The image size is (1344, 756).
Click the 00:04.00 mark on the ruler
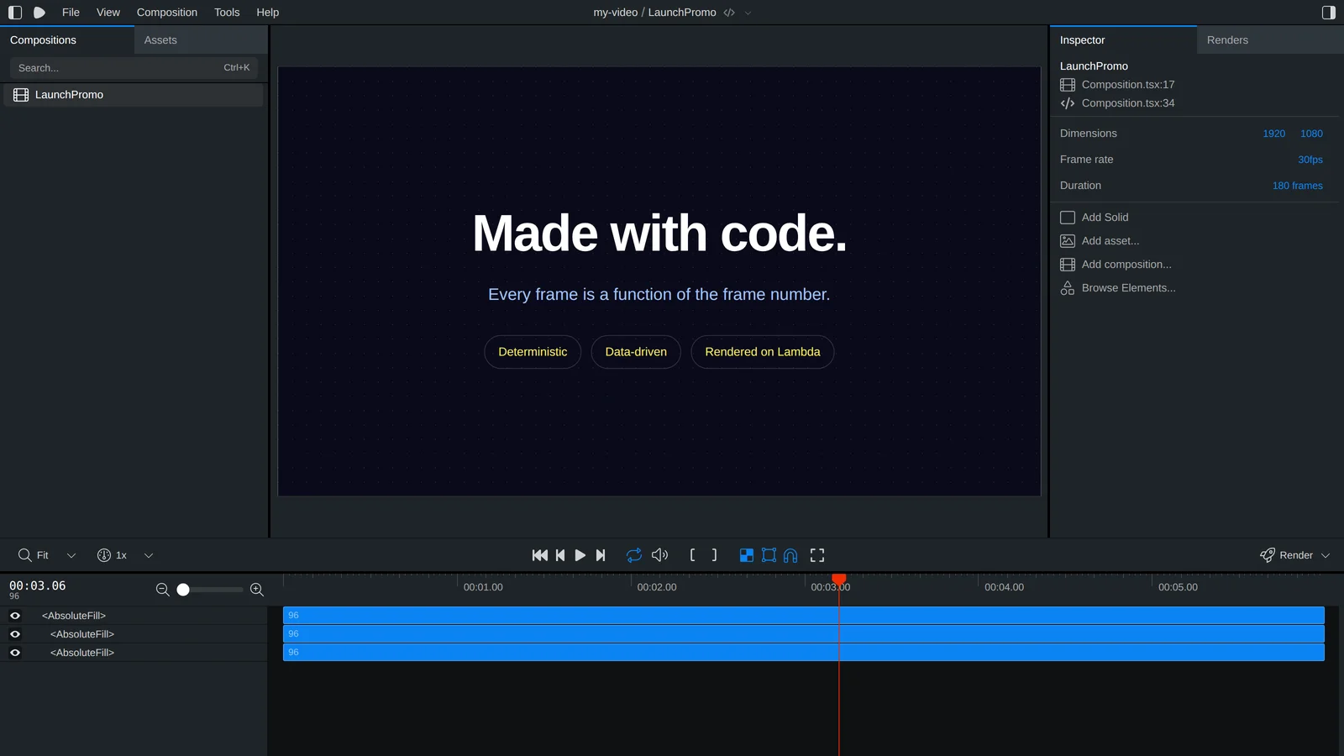pos(1004,587)
